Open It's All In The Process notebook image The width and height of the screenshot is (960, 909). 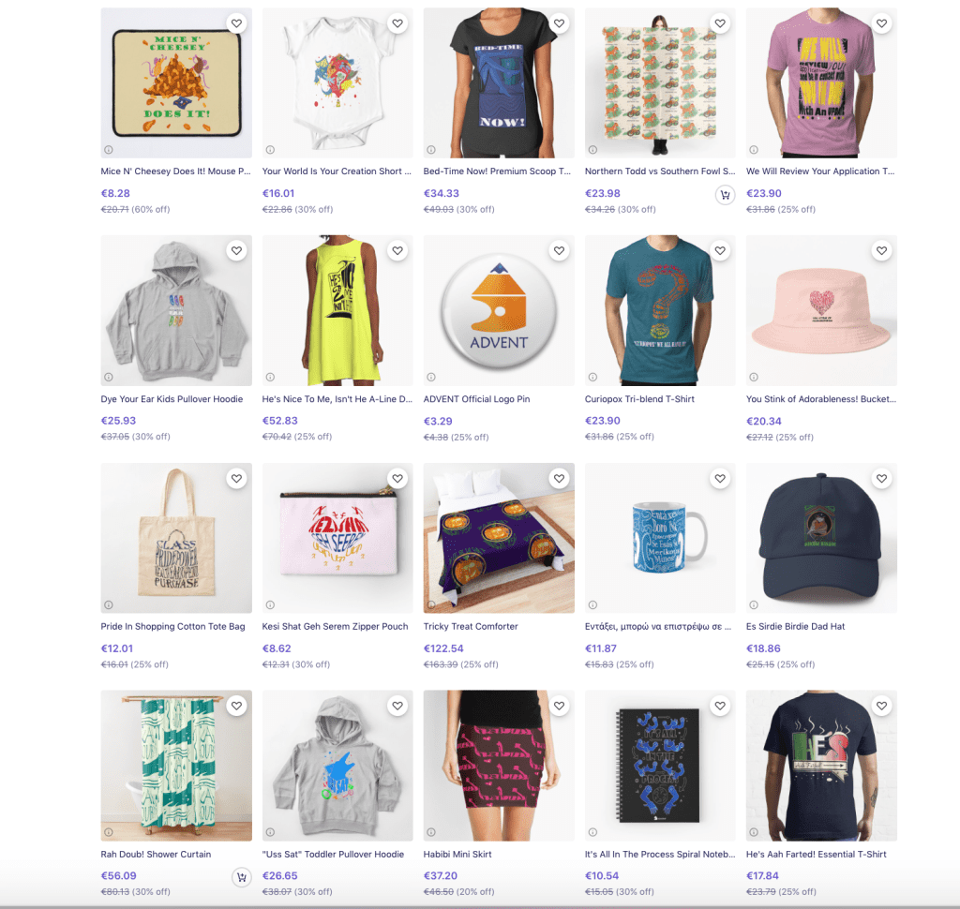click(x=660, y=766)
